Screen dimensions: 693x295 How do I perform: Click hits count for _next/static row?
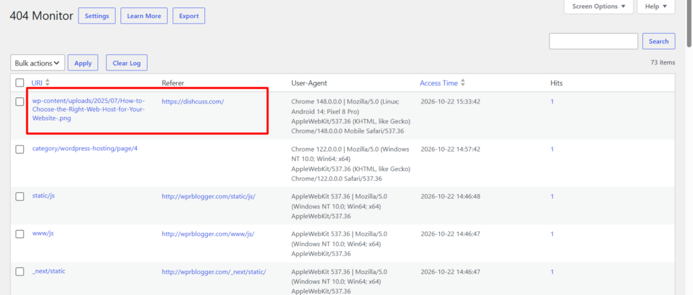click(552, 272)
